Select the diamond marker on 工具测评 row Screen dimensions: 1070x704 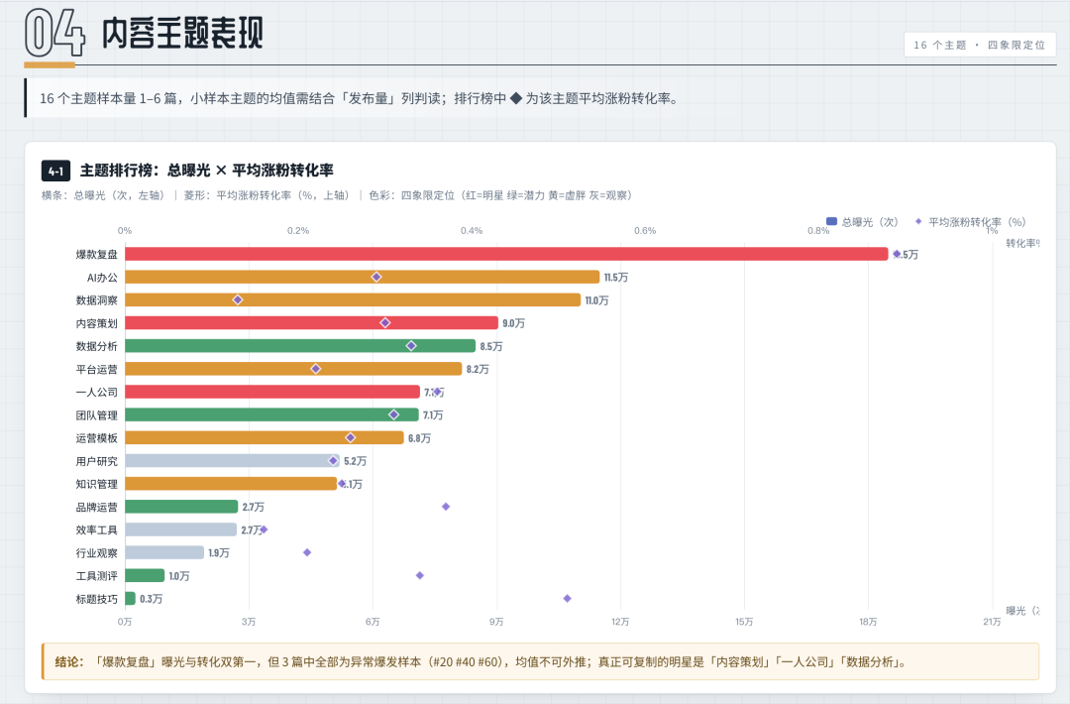click(x=420, y=576)
